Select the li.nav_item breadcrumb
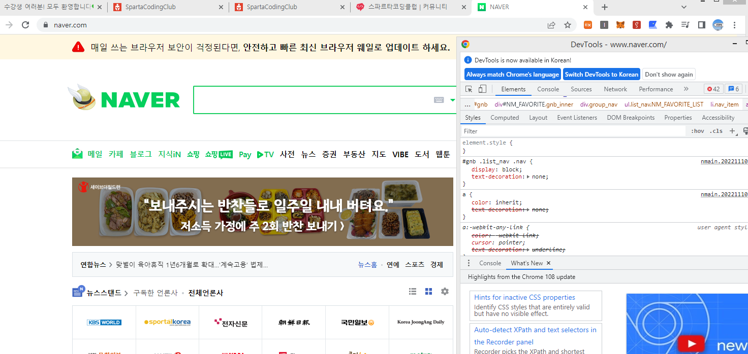 click(x=725, y=104)
